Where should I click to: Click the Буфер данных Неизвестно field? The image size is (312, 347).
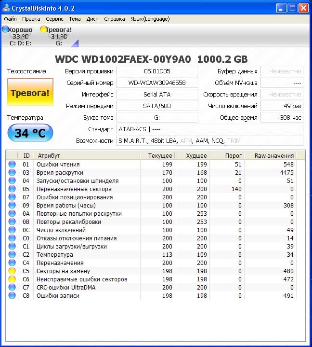coord(282,71)
